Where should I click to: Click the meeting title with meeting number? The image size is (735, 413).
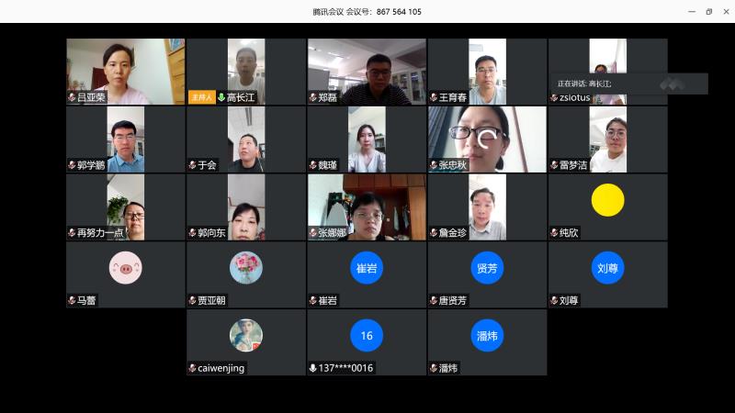[367, 11]
